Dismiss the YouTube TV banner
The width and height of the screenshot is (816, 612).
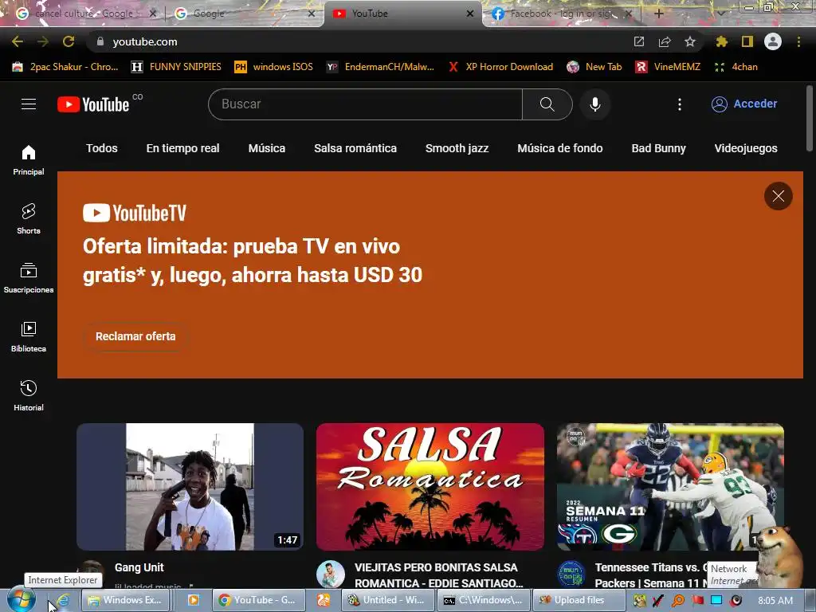tap(778, 196)
